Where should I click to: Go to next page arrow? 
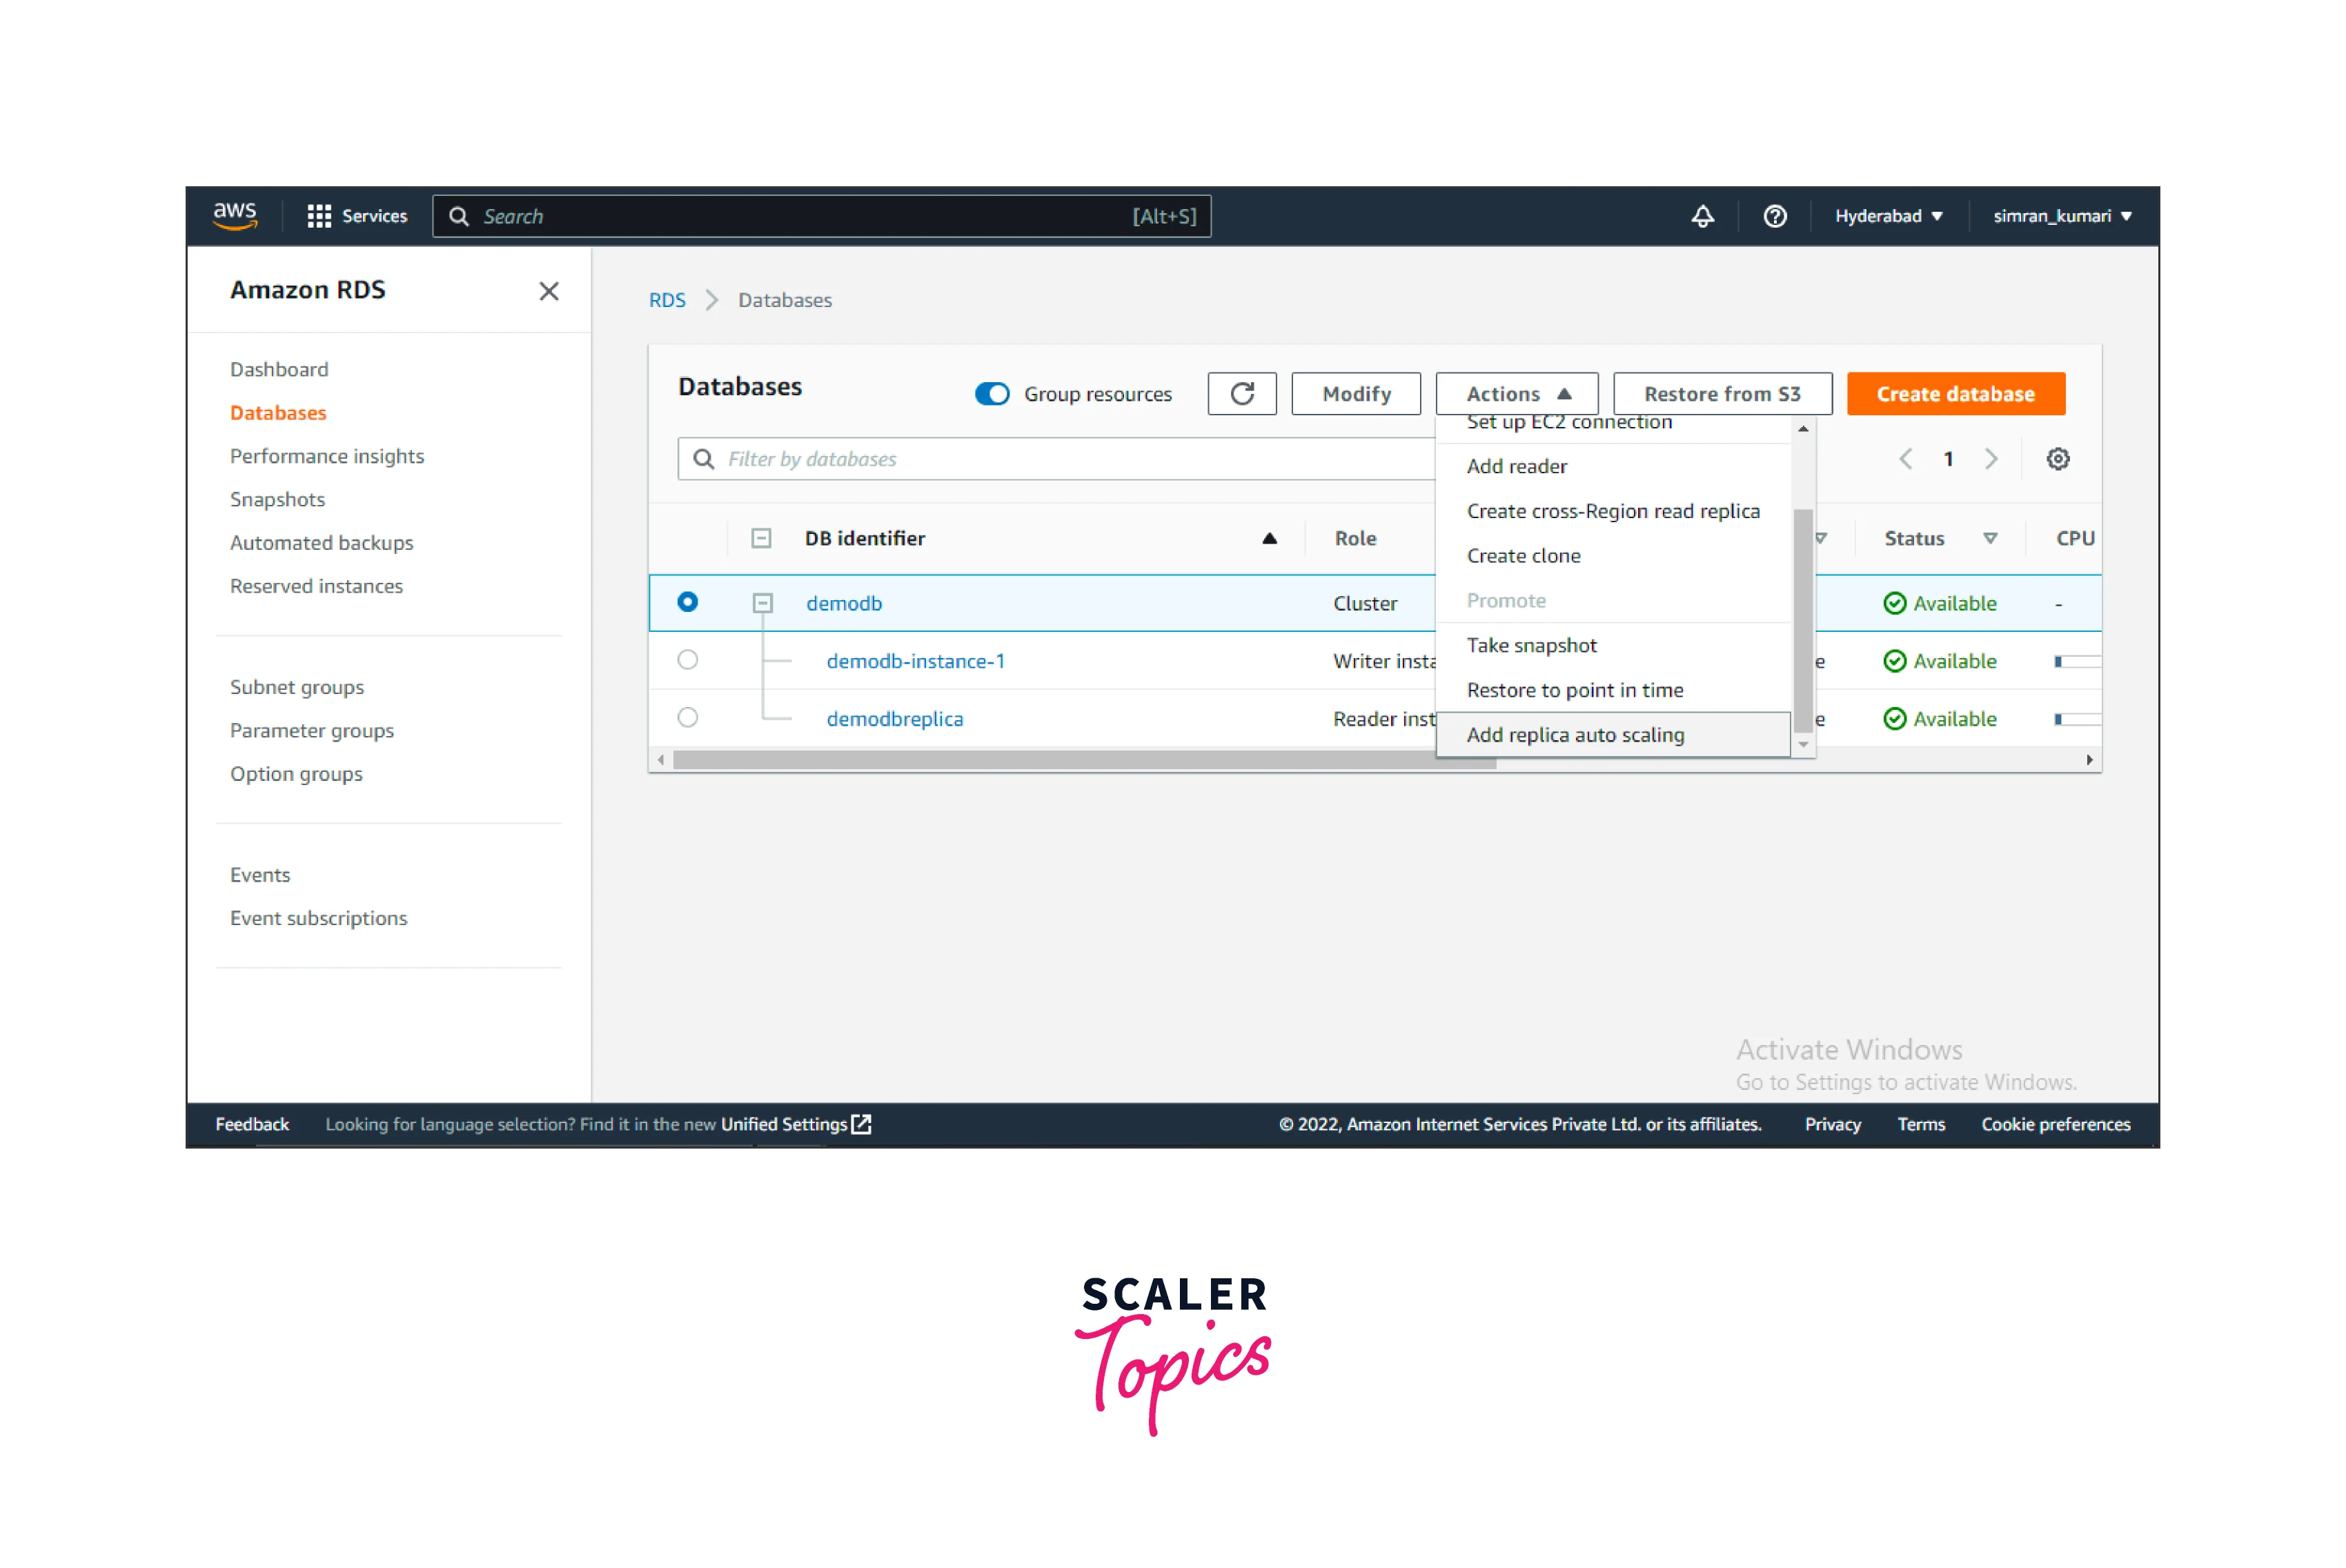(x=1991, y=459)
